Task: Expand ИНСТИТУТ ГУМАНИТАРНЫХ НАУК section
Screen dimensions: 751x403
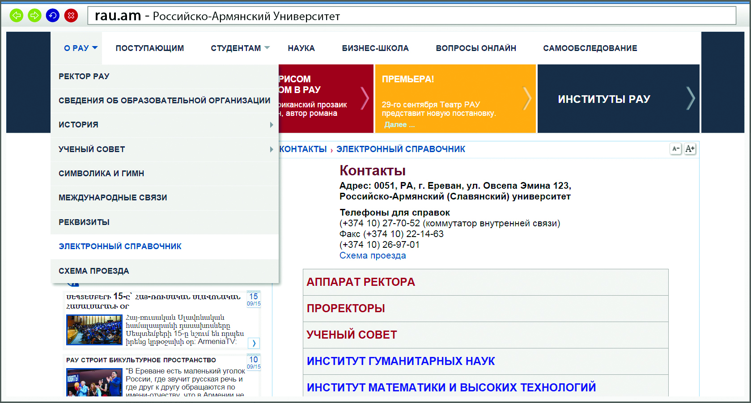Action: [486, 361]
